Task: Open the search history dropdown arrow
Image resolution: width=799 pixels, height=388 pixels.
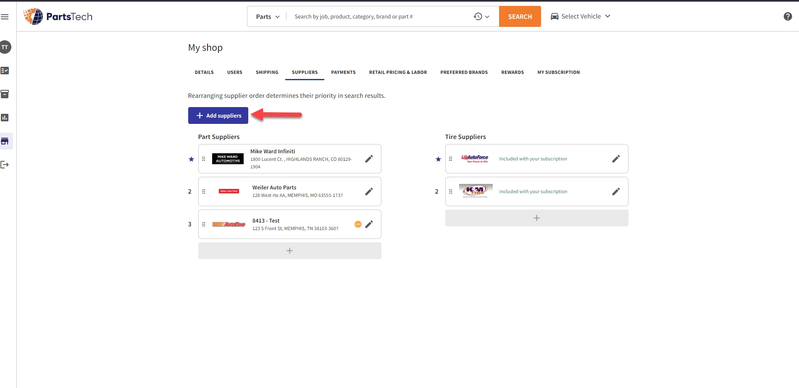Action: (487, 17)
